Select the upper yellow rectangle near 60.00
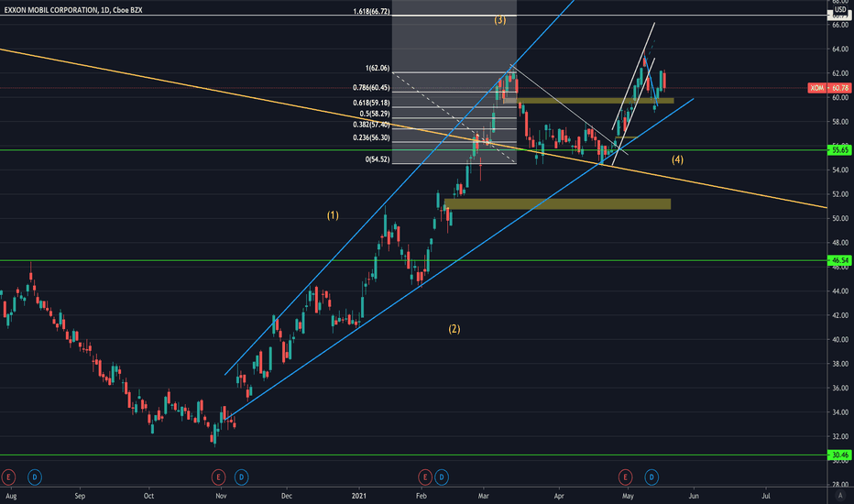Viewport: 854px width, 504px height. click(589, 101)
